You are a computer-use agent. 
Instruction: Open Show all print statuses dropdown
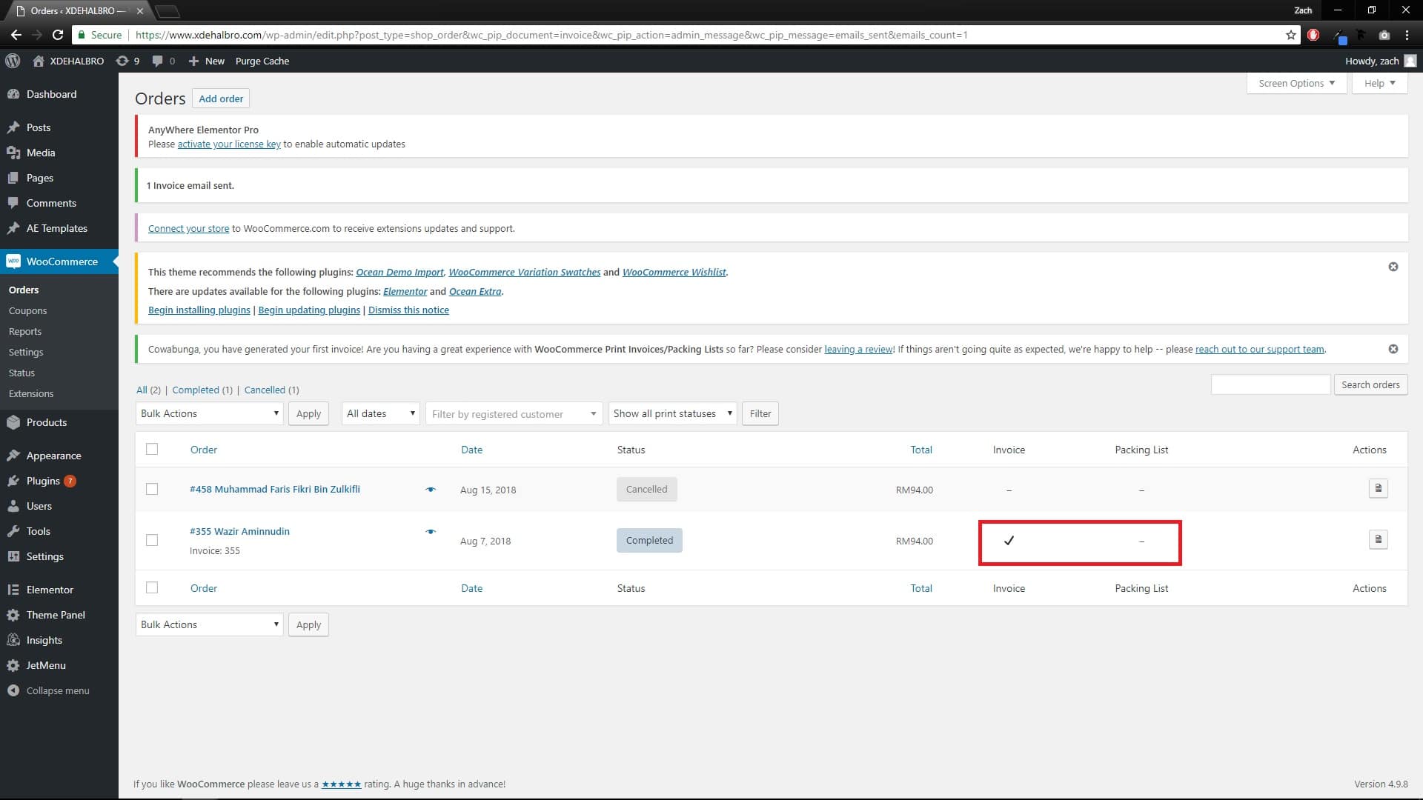[x=673, y=413]
